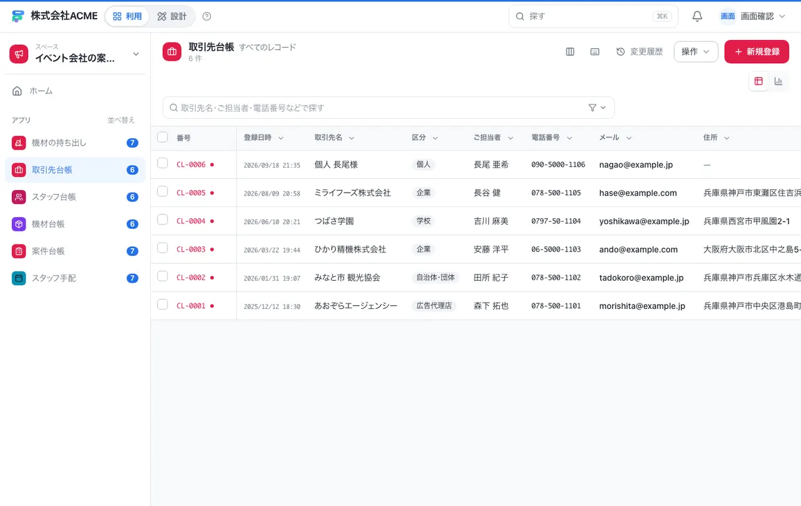Viewport: 801px width, 506px height.
Task: Open 案件台帳 in the sidebar
Action: pos(75,251)
